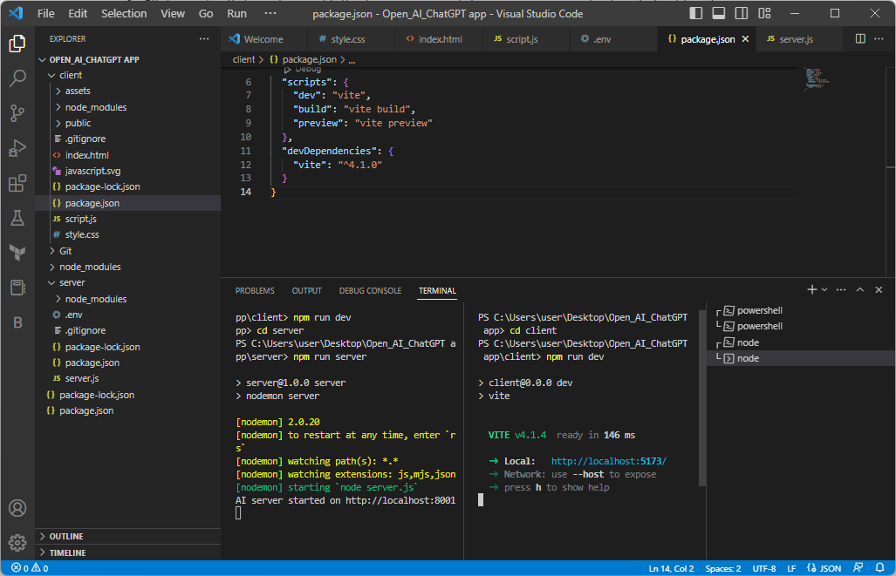The image size is (896, 576).
Task: Open the Selection menu
Action: tap(124, 13)
